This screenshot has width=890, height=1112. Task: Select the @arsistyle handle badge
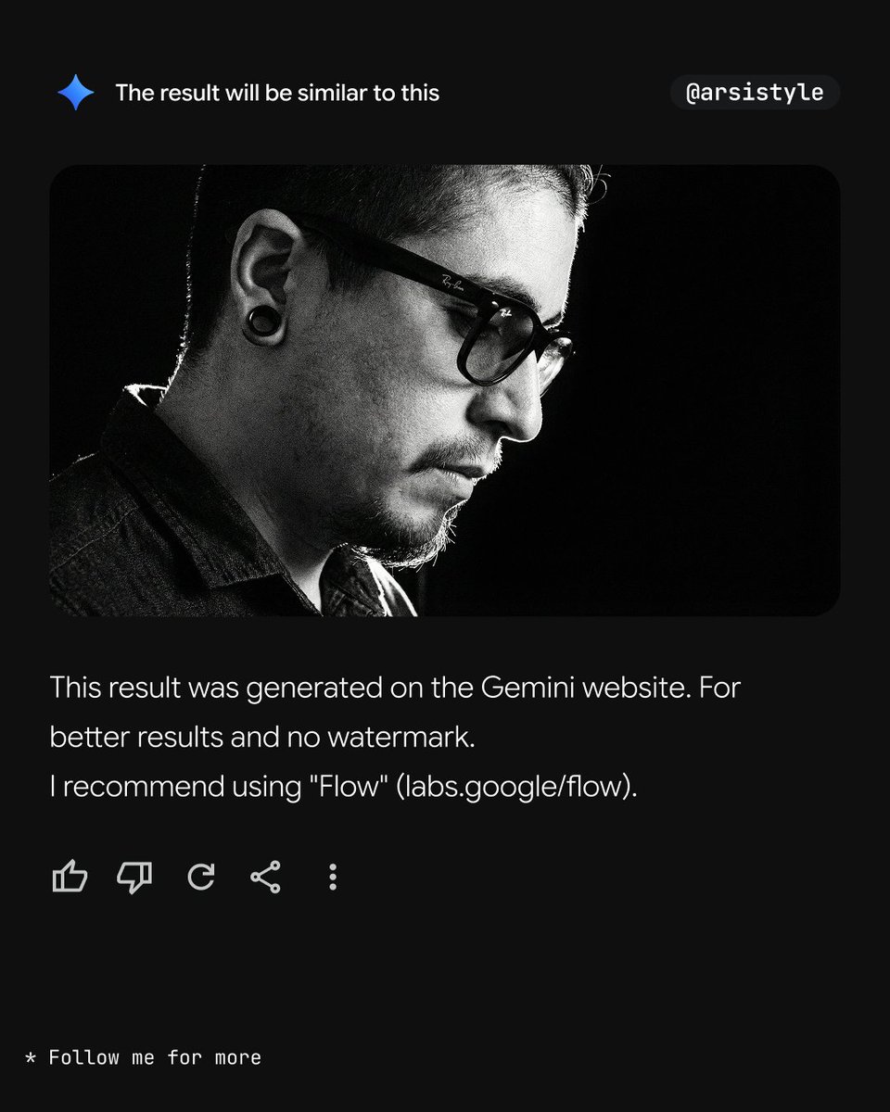[x=755, y=93]
